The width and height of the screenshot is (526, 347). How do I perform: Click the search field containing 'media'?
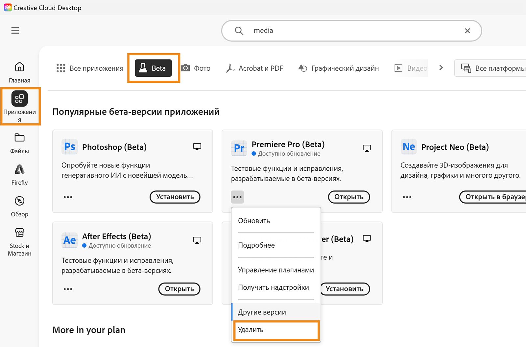pos(351,31)
